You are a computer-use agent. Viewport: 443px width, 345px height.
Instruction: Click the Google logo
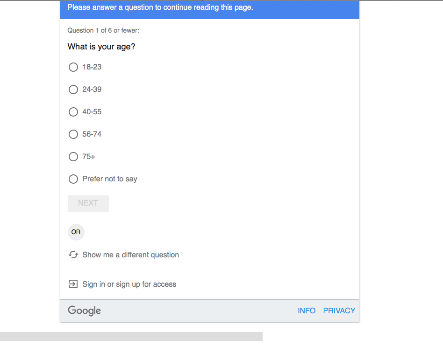84,310
